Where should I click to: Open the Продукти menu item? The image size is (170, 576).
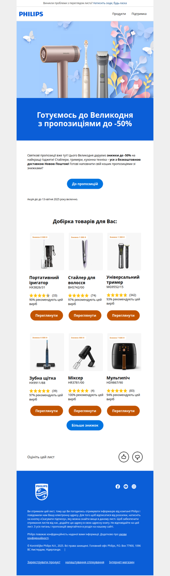pos(119,14)
